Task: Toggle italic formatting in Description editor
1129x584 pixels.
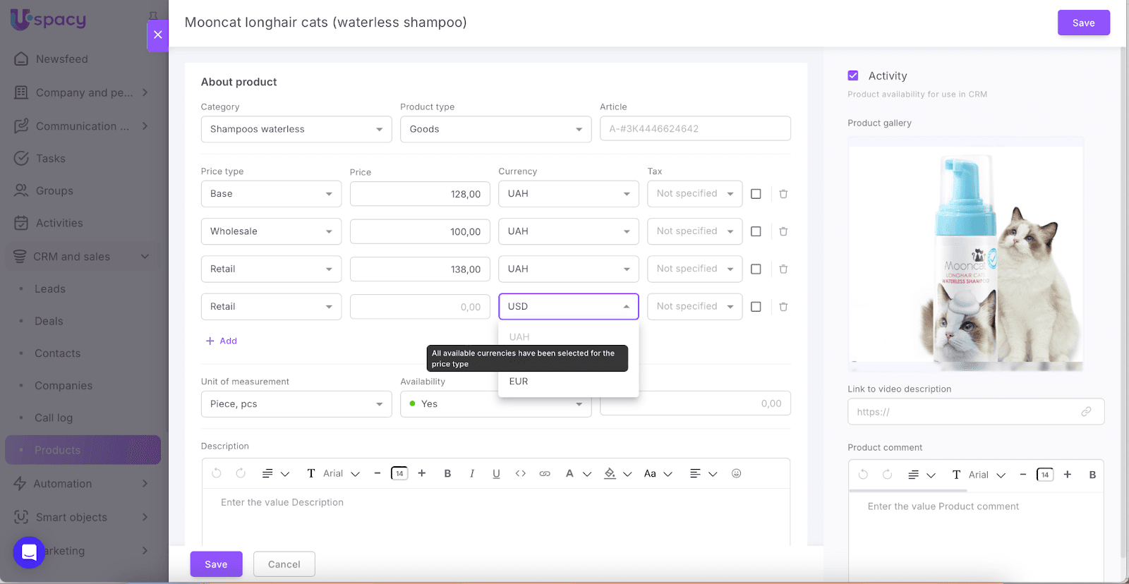Action: coord(472,474)
